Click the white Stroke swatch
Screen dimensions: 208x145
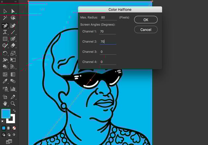[x=13, y=121]
